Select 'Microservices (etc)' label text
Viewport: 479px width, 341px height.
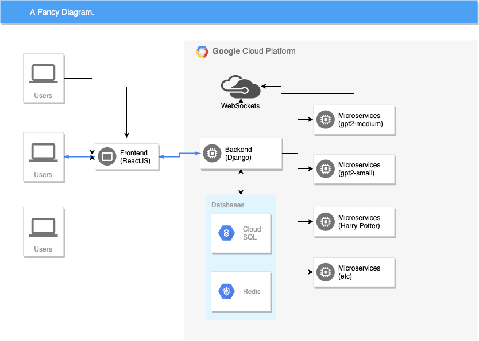[360, 272]
